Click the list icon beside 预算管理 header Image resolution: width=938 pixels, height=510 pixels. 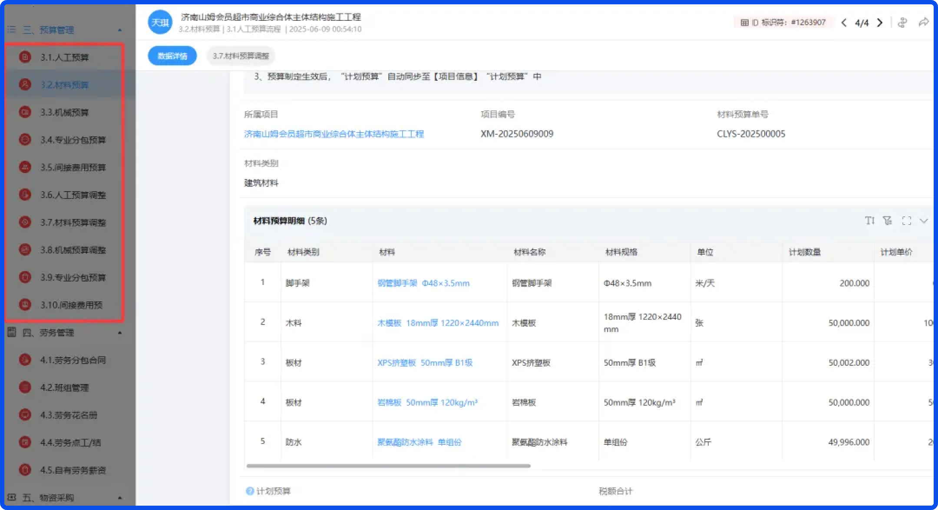[11, 30]
